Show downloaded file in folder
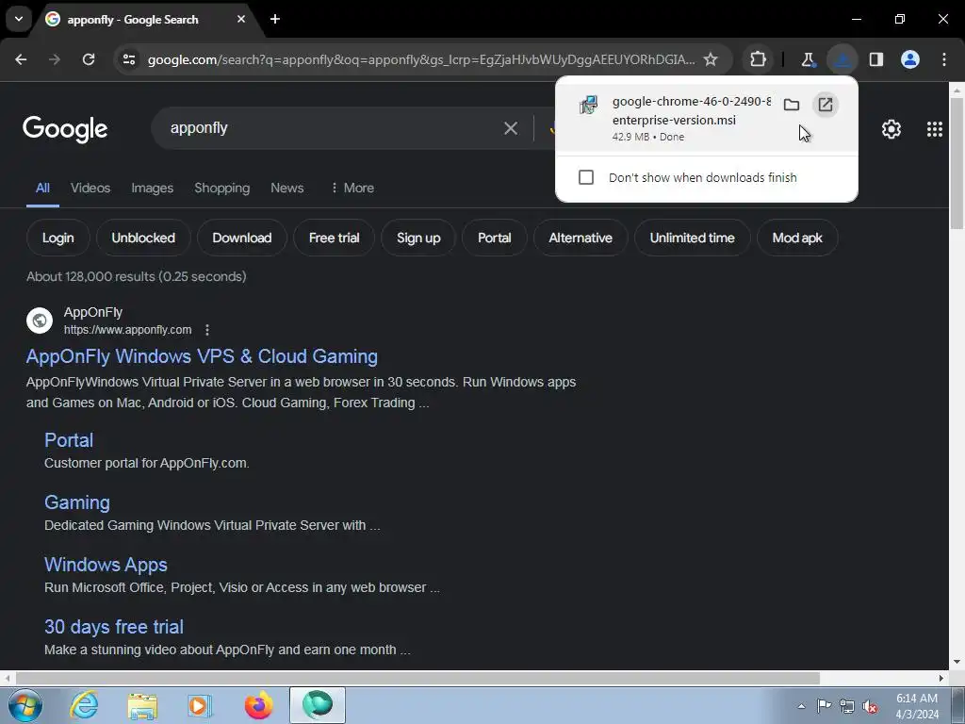 coord(792,105)
